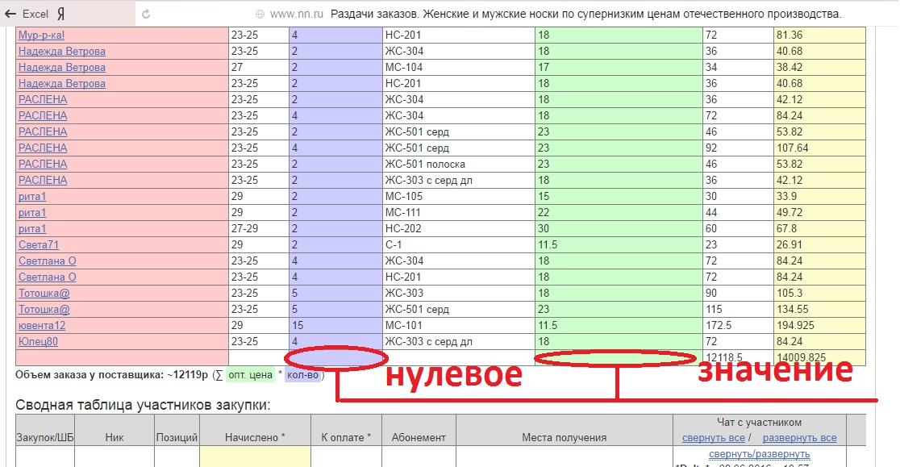This screenshot has height=467, width=900.
Task: Click the 'Начислено *' column header
Action: pos(255,437)
